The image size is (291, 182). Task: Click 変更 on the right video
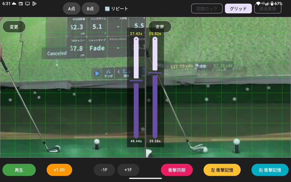click(160, 27)
